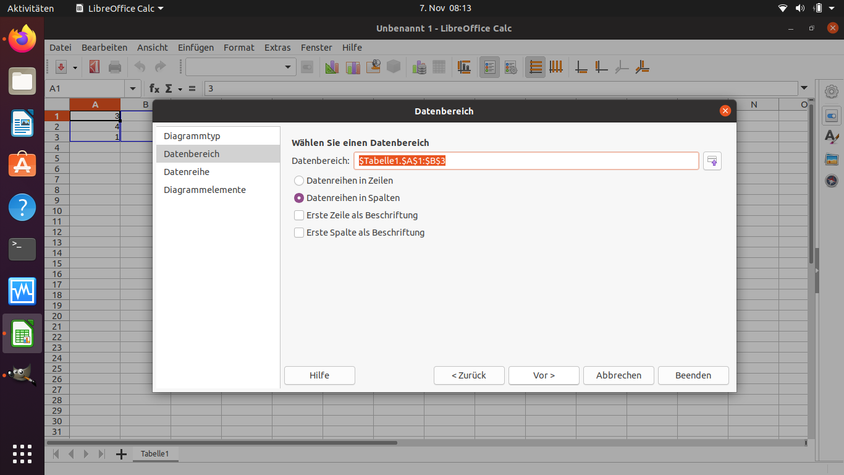Click Export as PDF toolbar icon
This screenshot has width=844, height=475.
[95, 67]
